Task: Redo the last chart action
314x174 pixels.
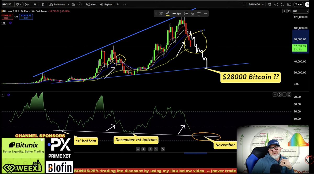Action: click(125, 4)
